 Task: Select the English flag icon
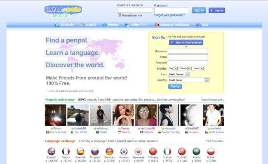(x=51, y=151)
